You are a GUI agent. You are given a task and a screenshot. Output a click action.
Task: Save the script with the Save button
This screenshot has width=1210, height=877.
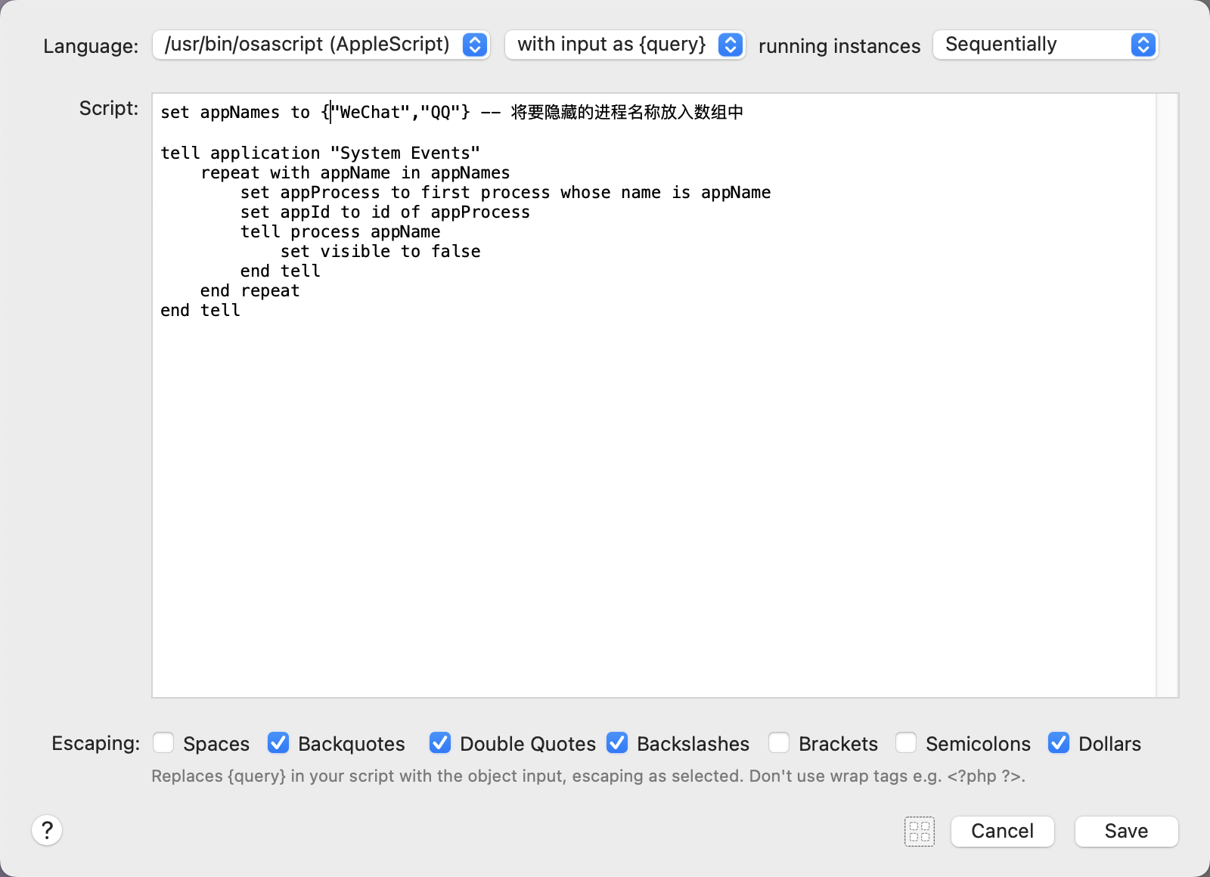[x=1126, y=832]
